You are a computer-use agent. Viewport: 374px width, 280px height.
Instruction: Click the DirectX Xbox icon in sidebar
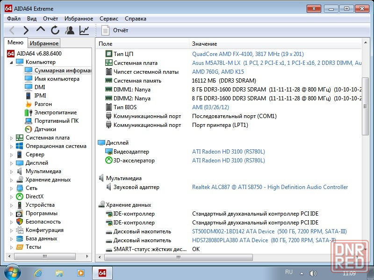coord(20,196)
